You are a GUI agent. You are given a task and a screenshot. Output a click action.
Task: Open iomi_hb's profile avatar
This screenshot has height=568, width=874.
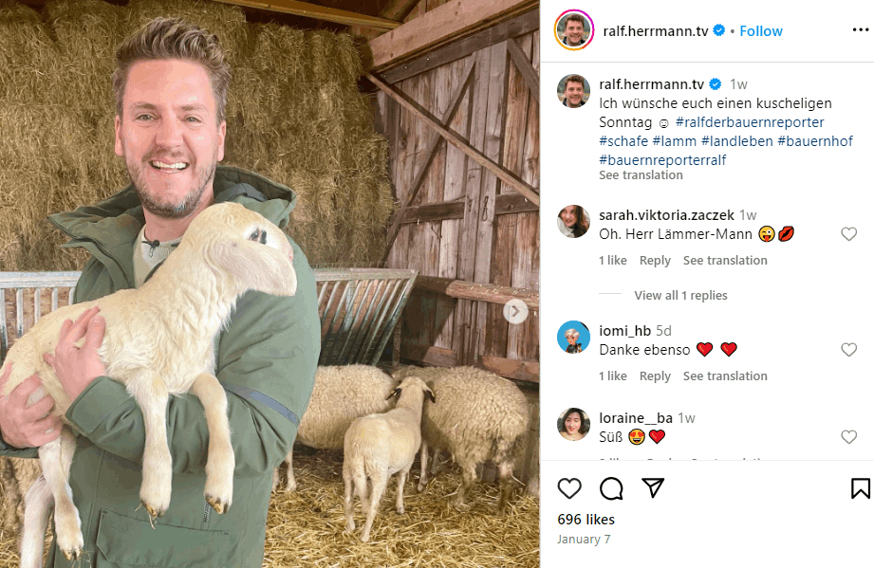[x=574, y=337]
